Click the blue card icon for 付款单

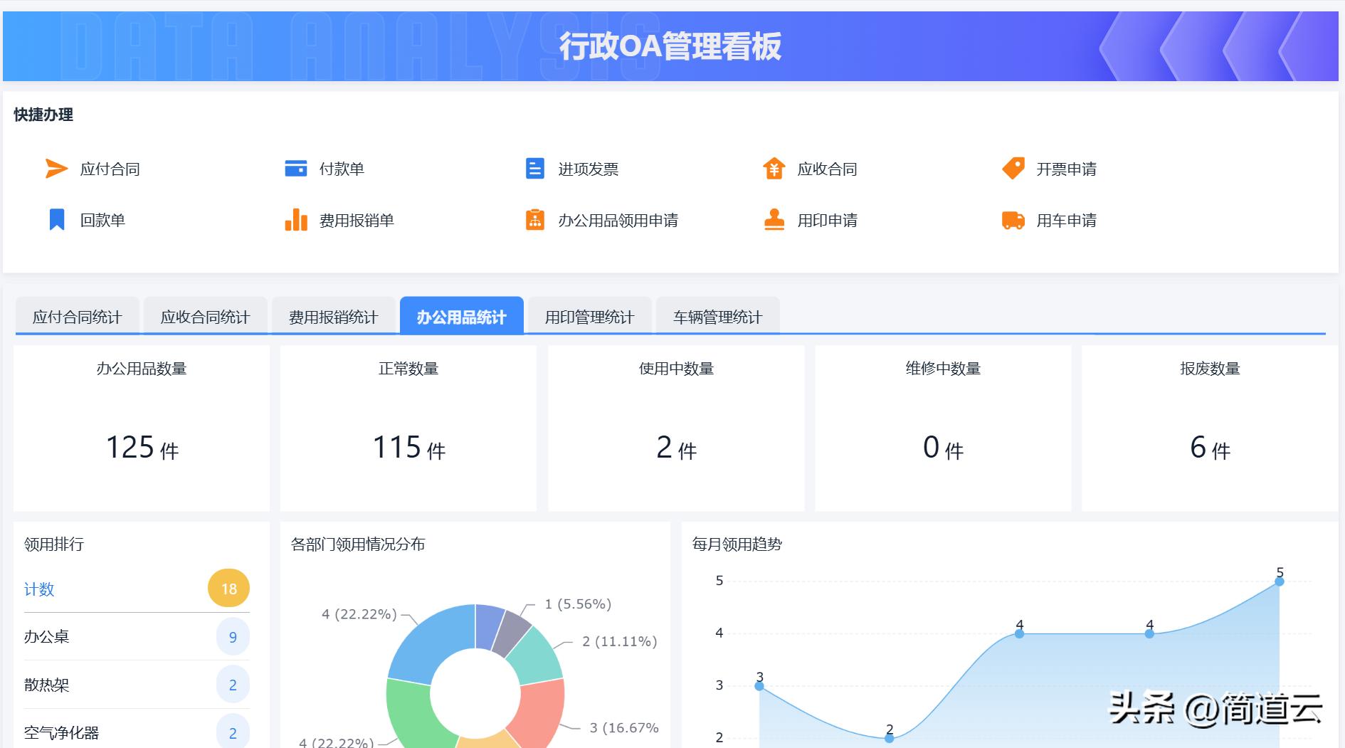click(295, 169)
